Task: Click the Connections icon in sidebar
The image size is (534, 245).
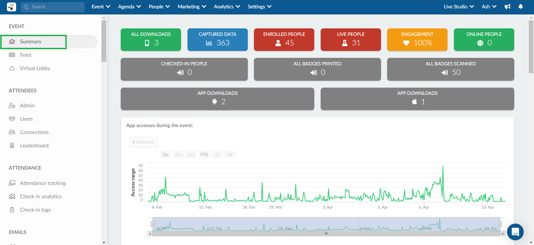Action: coord(12,132)
